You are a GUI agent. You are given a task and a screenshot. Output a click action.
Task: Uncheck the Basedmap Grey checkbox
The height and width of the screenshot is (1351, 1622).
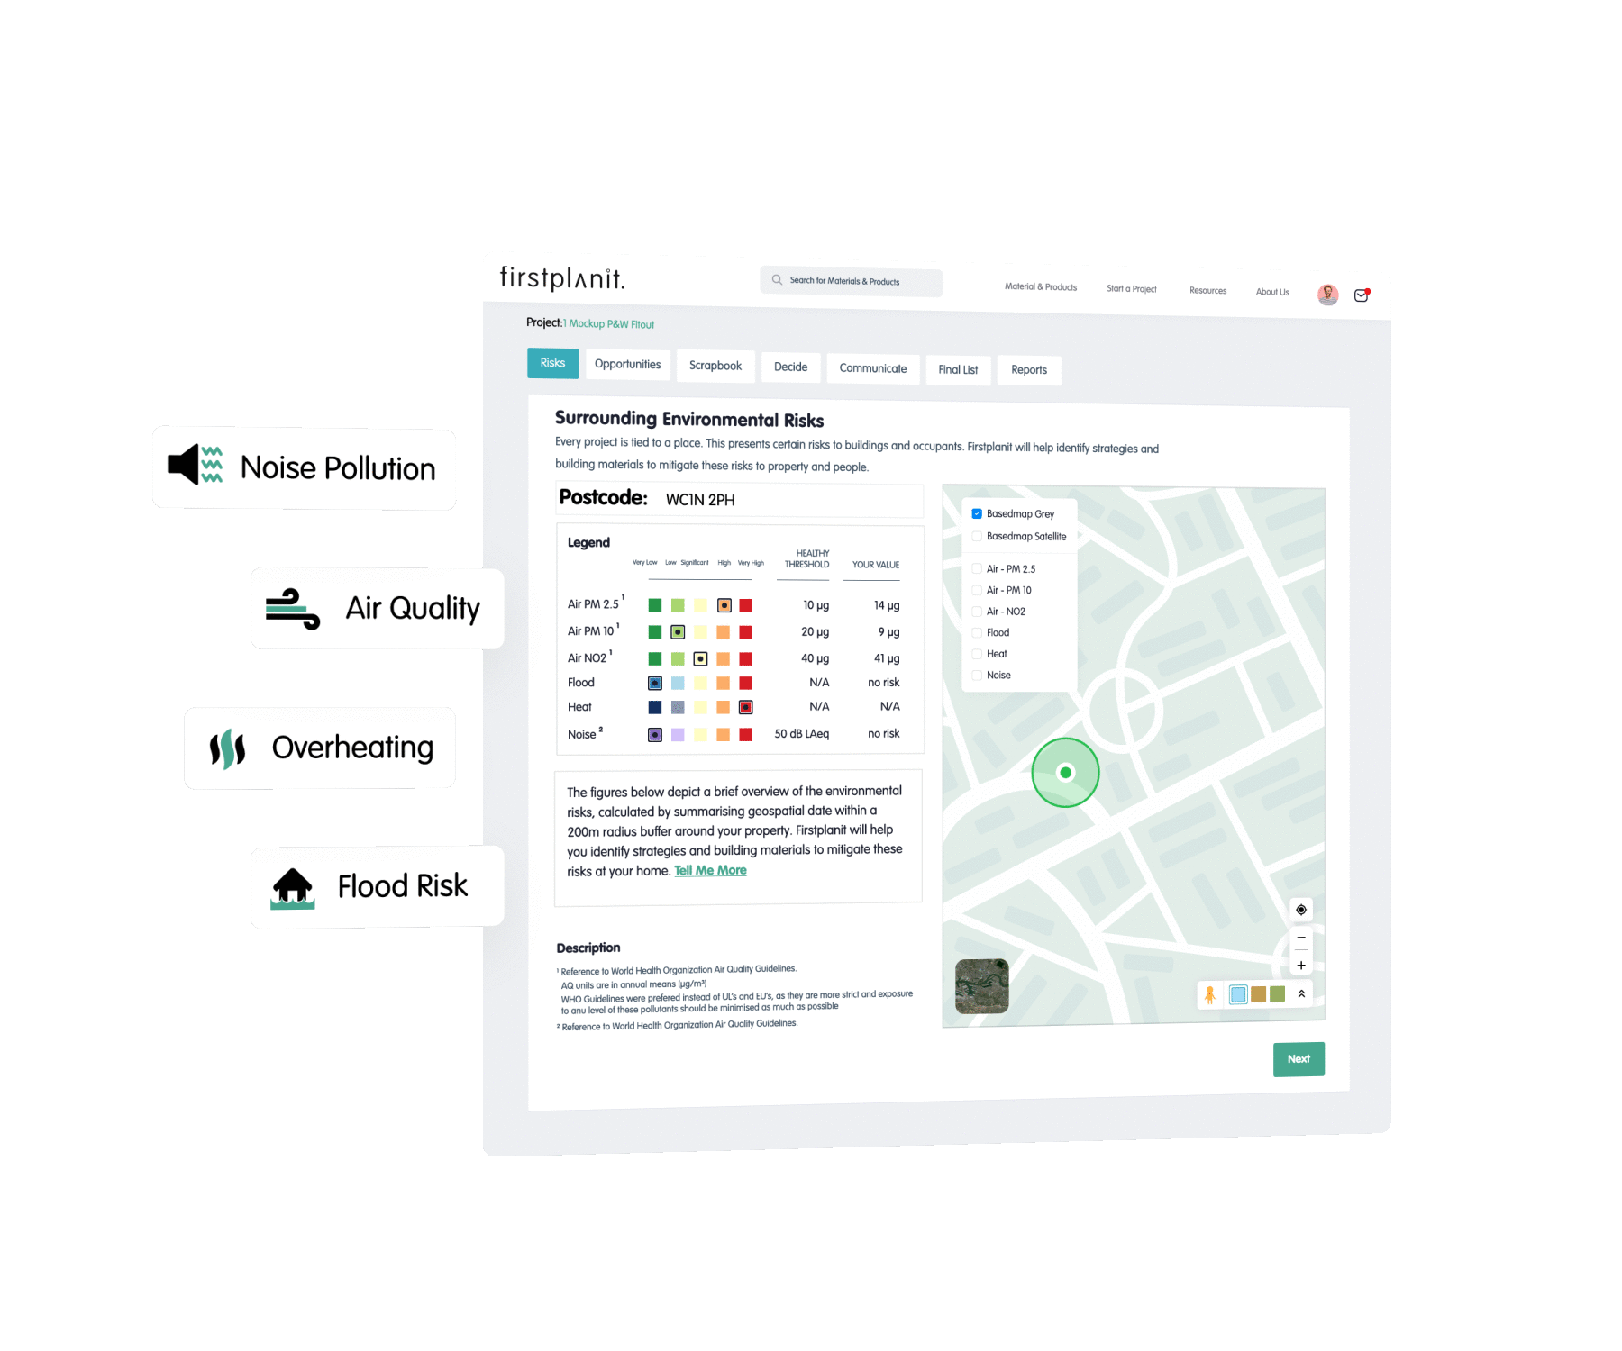tap(977, 513)
